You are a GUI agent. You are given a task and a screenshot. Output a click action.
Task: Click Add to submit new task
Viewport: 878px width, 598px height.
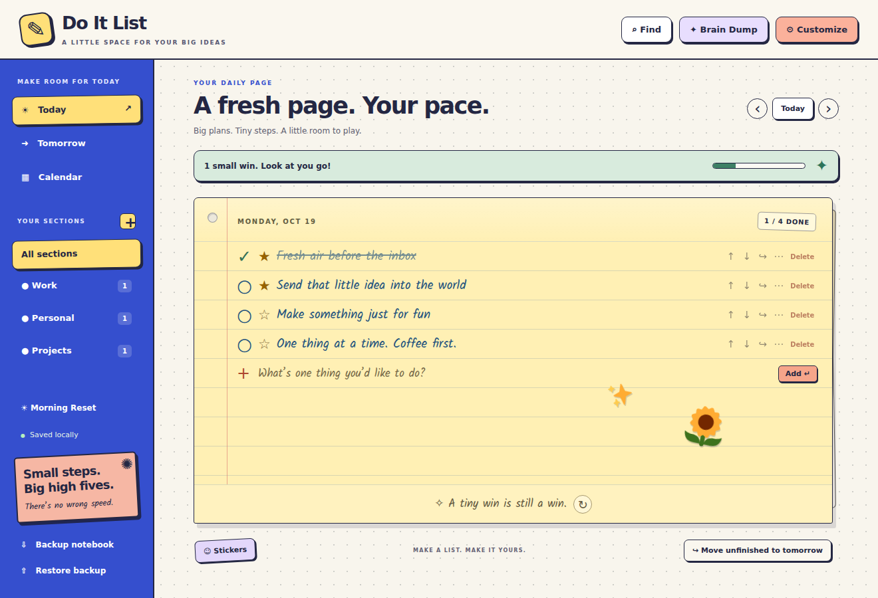click(x=798, y=373)
